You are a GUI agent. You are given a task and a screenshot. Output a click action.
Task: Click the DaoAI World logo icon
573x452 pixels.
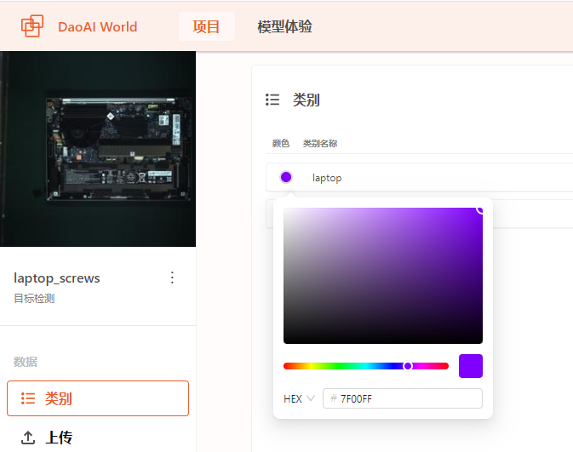tap(32, 26)
